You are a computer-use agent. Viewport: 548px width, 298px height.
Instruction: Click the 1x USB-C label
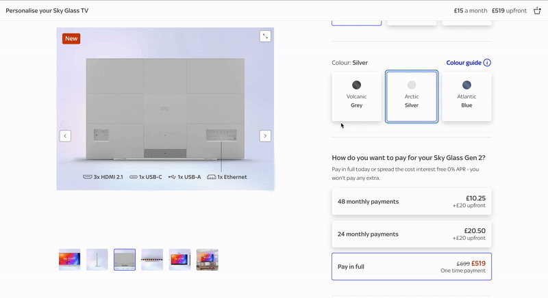(146, 177)
